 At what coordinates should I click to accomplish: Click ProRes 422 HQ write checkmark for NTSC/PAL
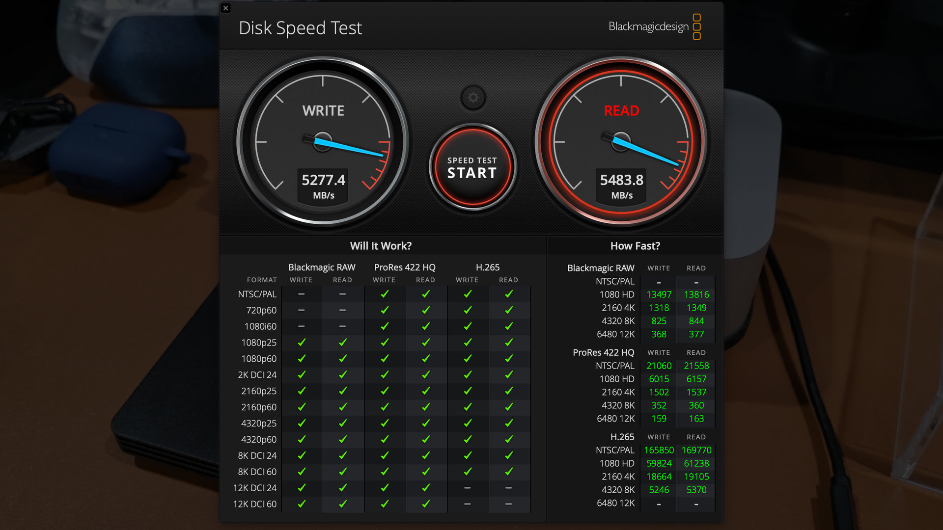(385, 294)
